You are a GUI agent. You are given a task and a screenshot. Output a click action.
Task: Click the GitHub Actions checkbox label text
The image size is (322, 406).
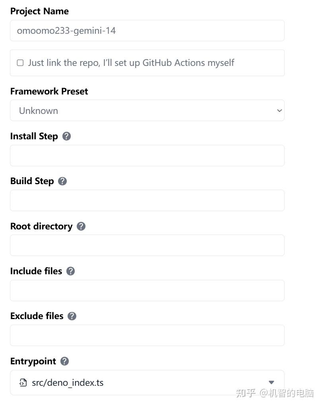pos(131,63)
